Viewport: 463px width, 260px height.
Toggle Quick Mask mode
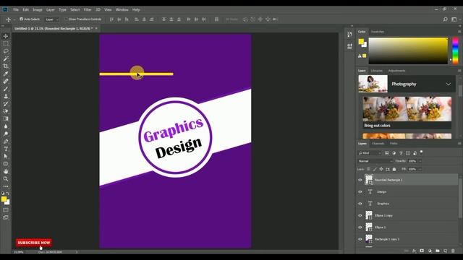[6, 210]
